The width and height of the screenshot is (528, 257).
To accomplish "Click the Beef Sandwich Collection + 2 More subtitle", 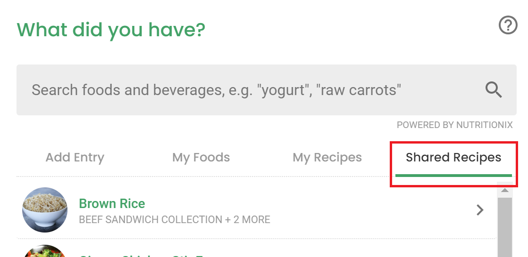I will pos(175,220).
